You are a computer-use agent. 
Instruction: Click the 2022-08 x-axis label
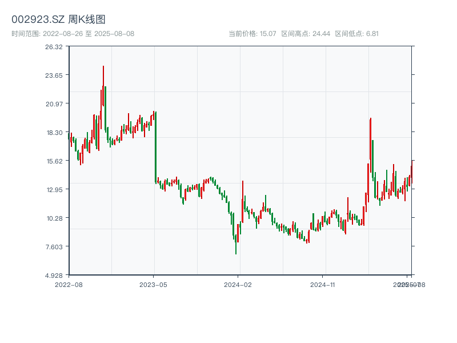(x=69, y=285)
